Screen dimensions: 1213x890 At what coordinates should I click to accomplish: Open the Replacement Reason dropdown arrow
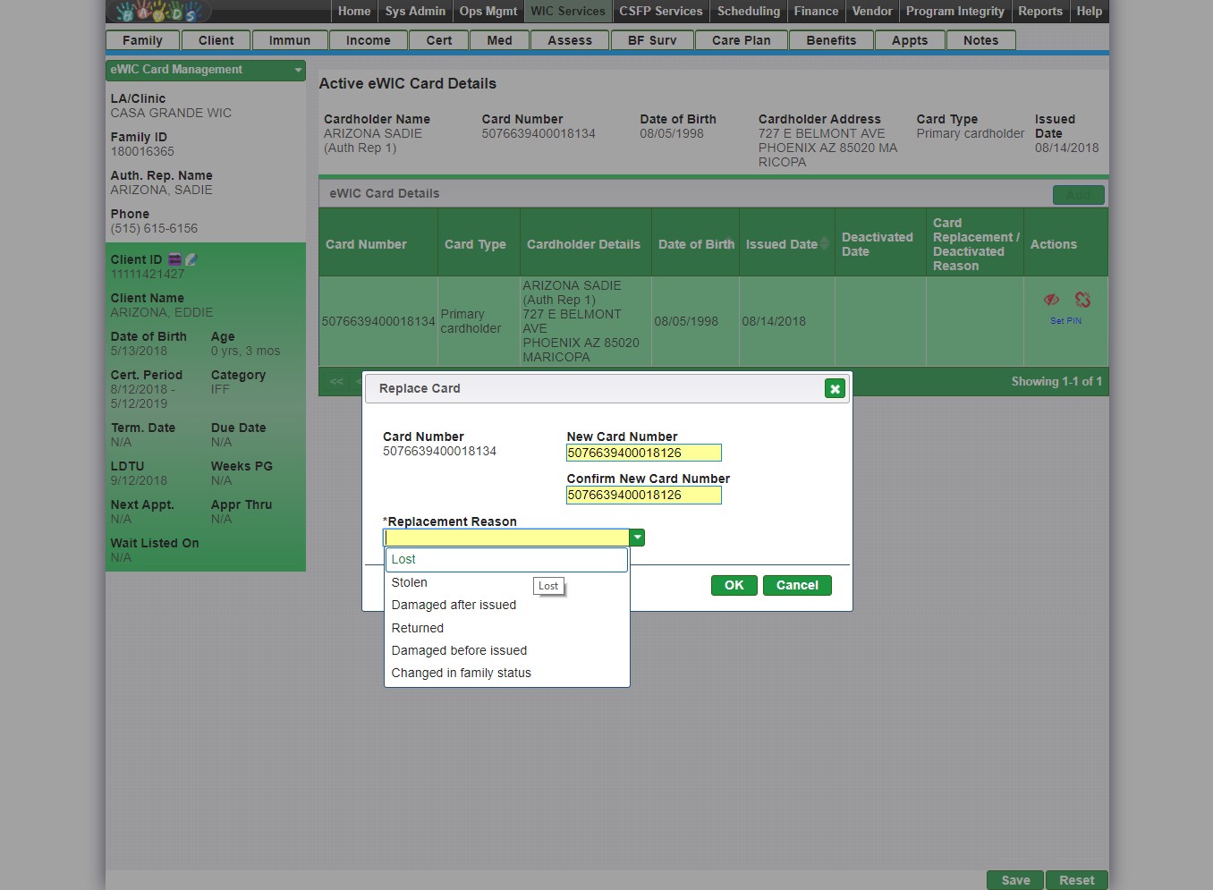pos(637,538)
